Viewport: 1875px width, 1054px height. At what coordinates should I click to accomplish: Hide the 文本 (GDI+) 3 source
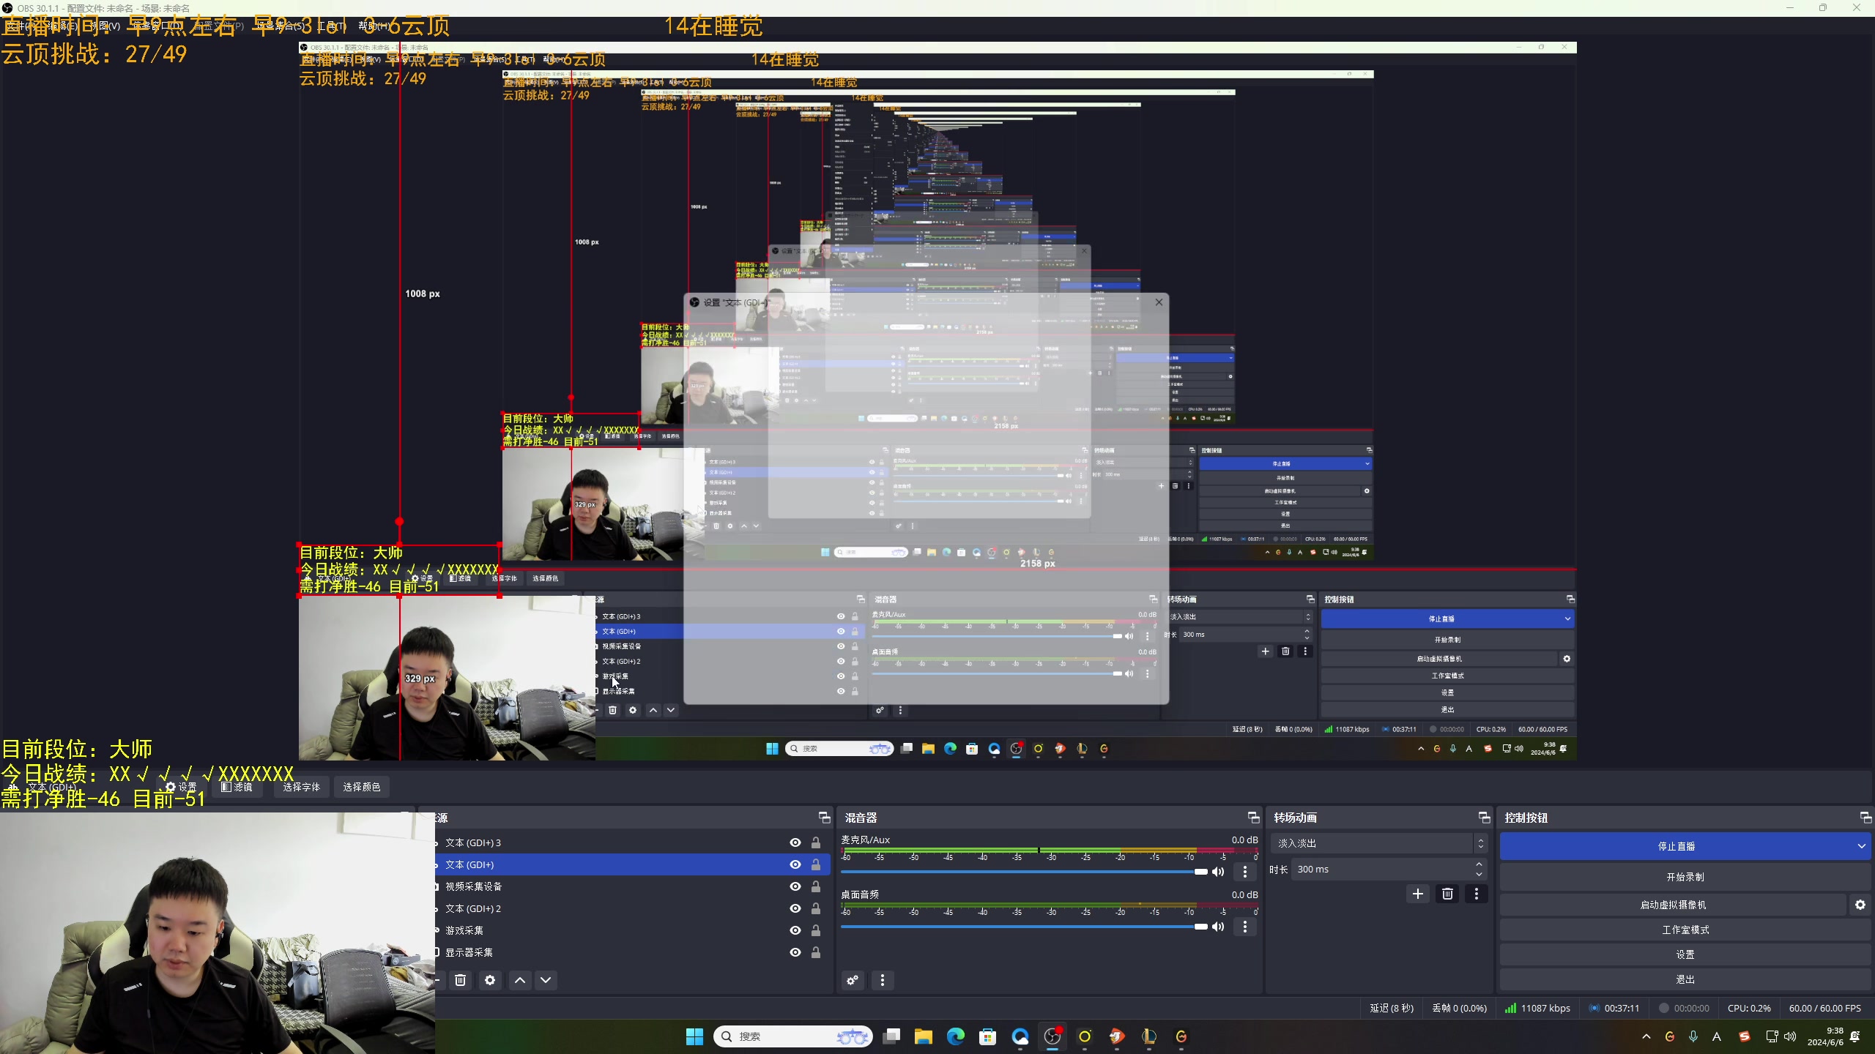click(795, 842)
